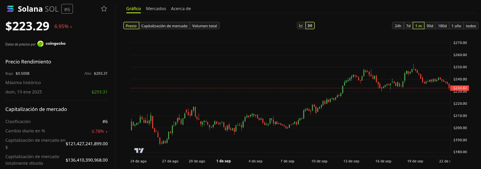Click the green $293.31 all-time high value
This screenshot has height=169, width=481.
tap(99, 92)
